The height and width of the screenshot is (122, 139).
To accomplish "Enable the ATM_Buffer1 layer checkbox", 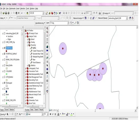I will (5, 77).
